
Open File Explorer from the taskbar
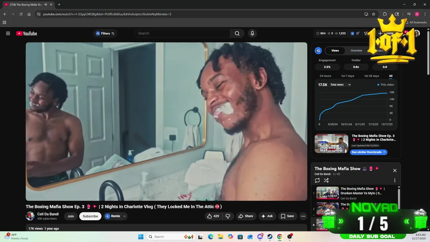[220, 237]
